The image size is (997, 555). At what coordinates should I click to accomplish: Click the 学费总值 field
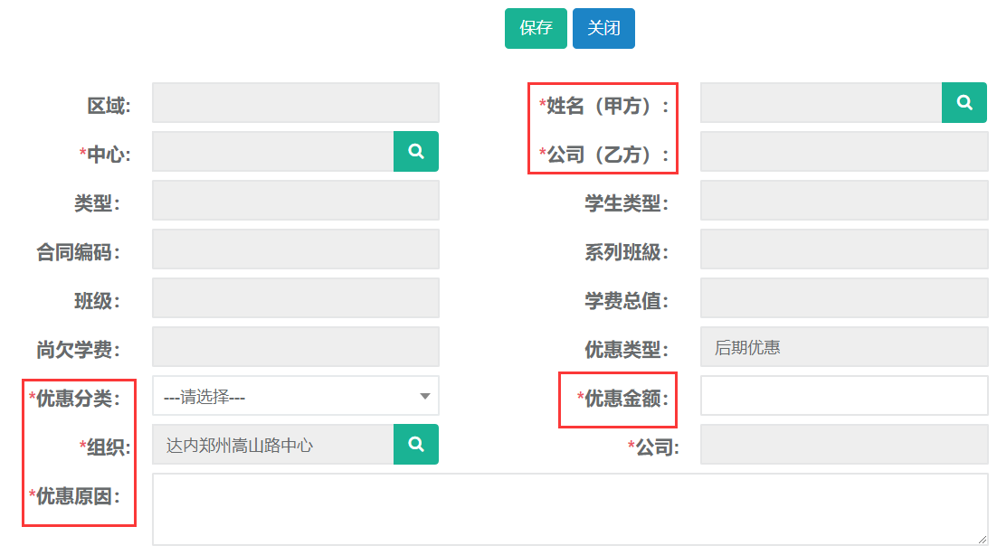pos(843,298)
